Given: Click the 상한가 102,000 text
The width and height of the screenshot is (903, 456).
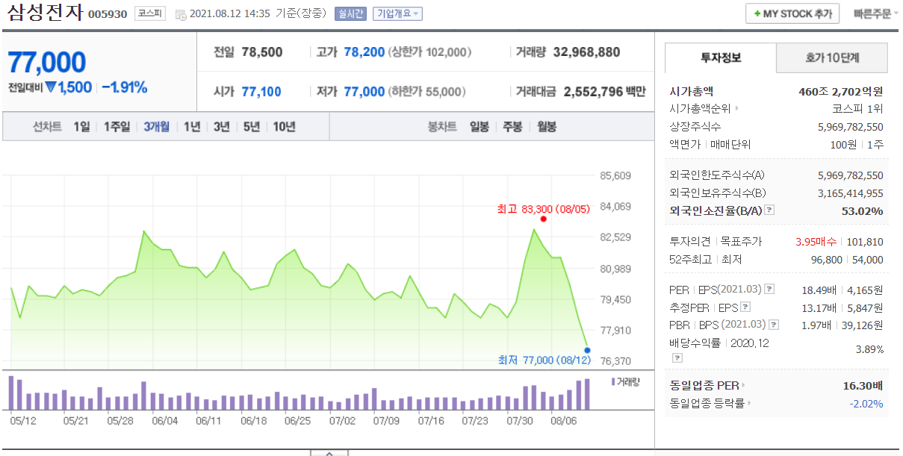Looking at the screenshot, I should (430, 51).
